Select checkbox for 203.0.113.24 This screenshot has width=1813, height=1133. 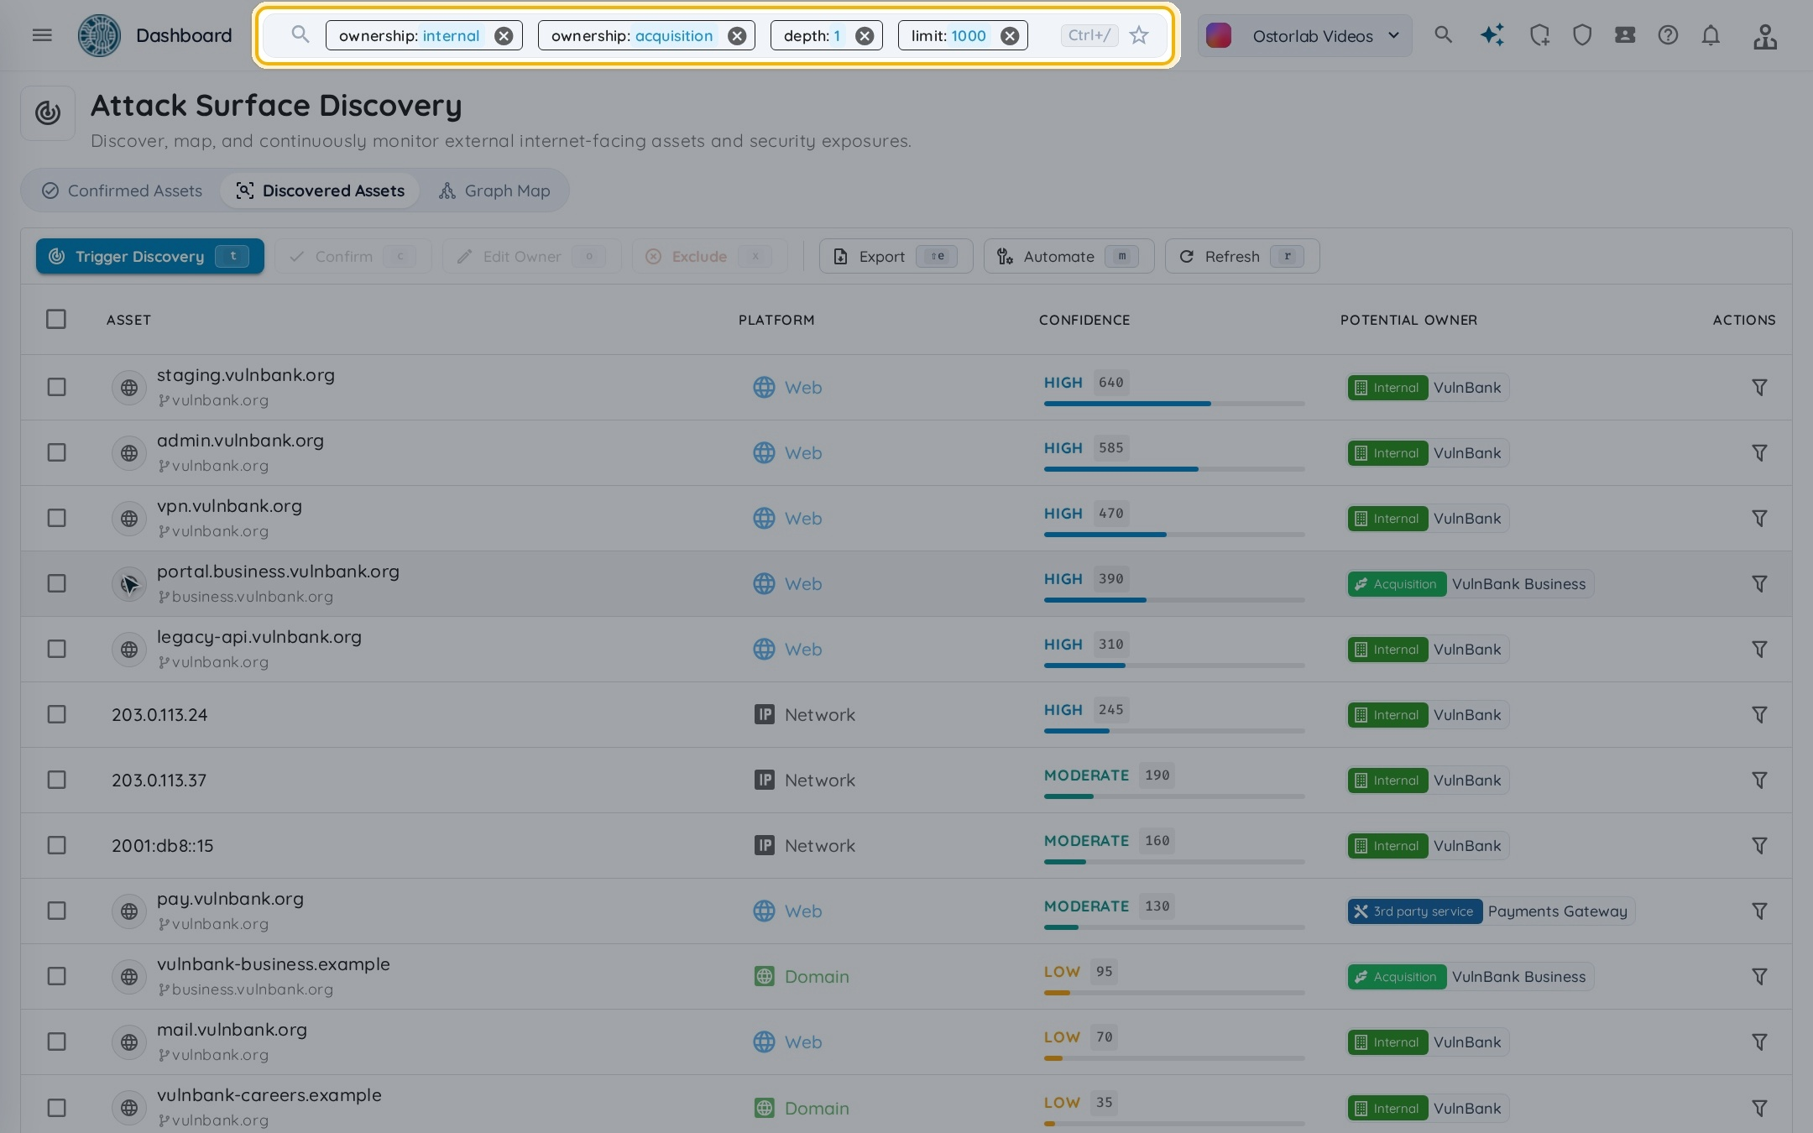56,714
